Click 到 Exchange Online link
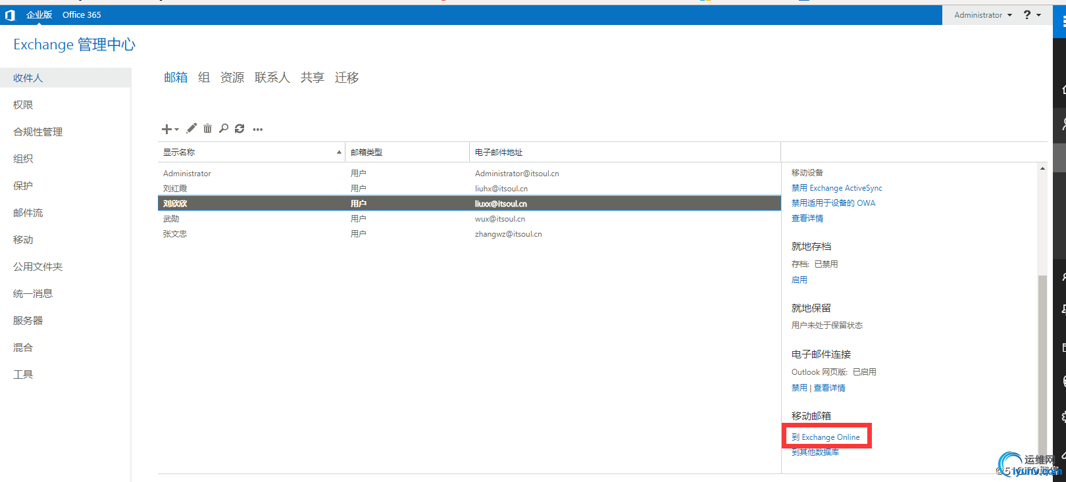The height and width of the screenshot is (482, 1066). pyautogui.click(x=826, y=437)
